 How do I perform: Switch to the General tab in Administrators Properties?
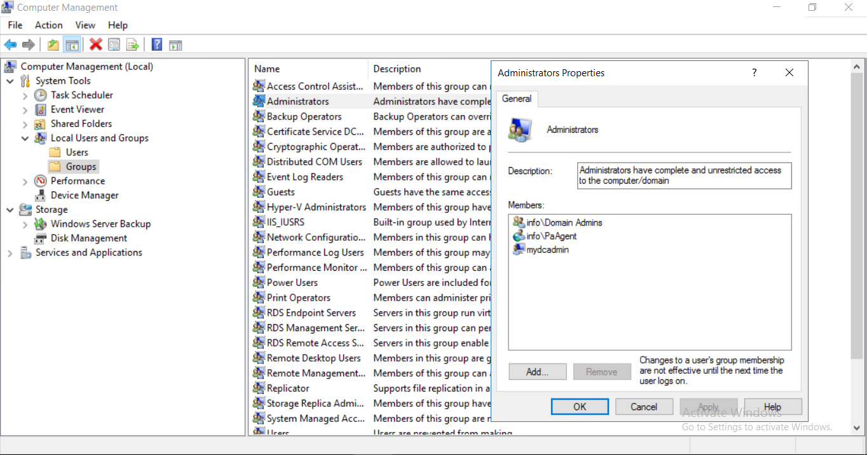click(517, 99)
